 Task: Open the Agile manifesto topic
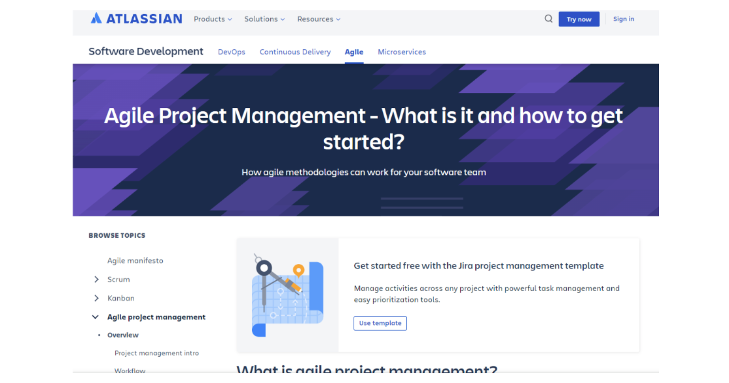pyautogui.click(x=135, y=261)
